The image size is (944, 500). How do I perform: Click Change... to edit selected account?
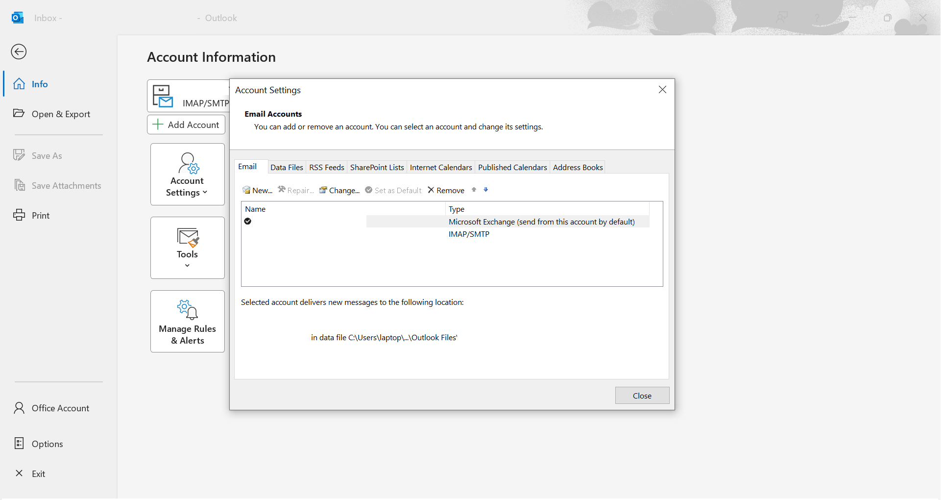click(339, 191)
